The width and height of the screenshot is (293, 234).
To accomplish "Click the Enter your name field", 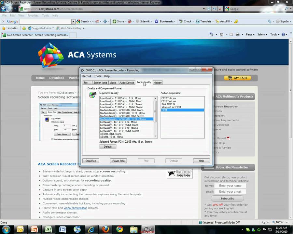I will pos(230,186).
